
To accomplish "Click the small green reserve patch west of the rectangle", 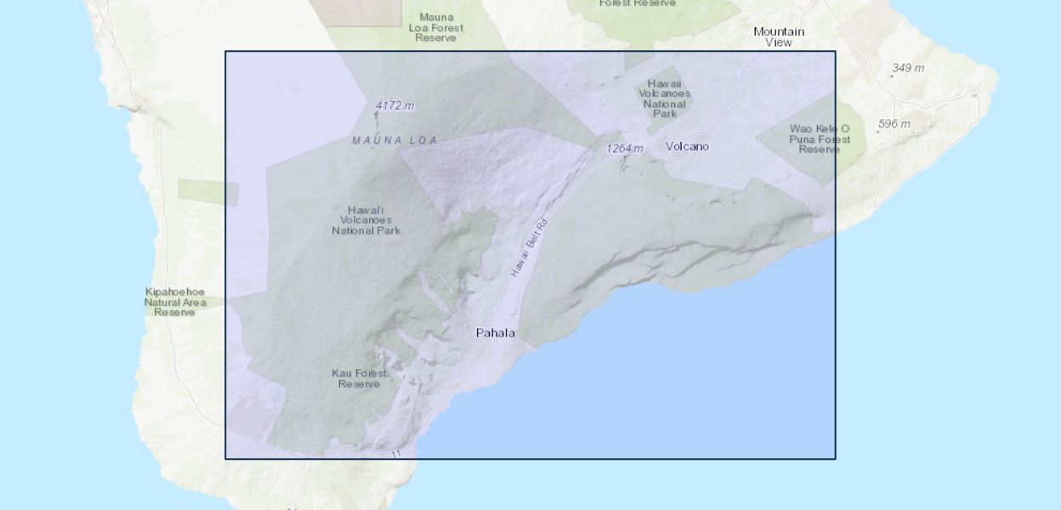I will pyautogui.click(x=207, y=192).
